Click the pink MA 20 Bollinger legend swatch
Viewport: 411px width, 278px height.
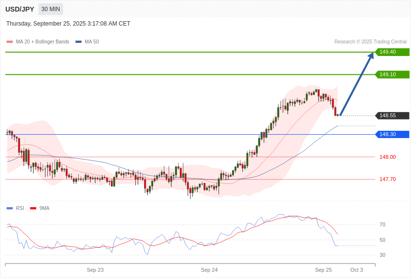(x=9, y=42)
